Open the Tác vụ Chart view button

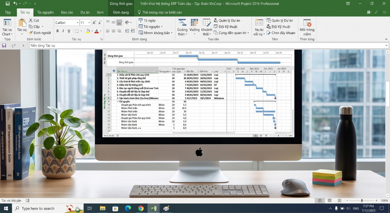7,27
